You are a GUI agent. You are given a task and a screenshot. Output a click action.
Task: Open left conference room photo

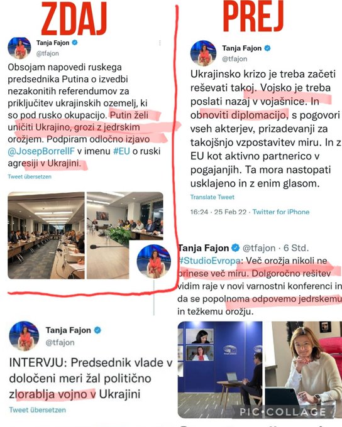coord(46,235)
